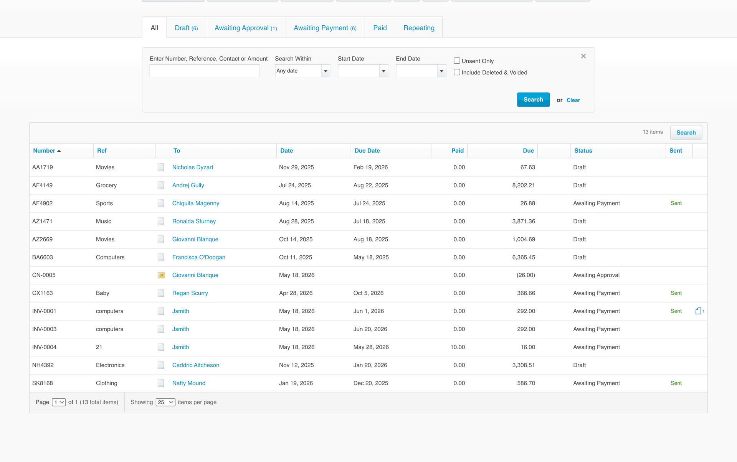This screenshot has height=462, width=737.
Task: Open the Awaiting Payment tab
Action: (x=325, y=28)
